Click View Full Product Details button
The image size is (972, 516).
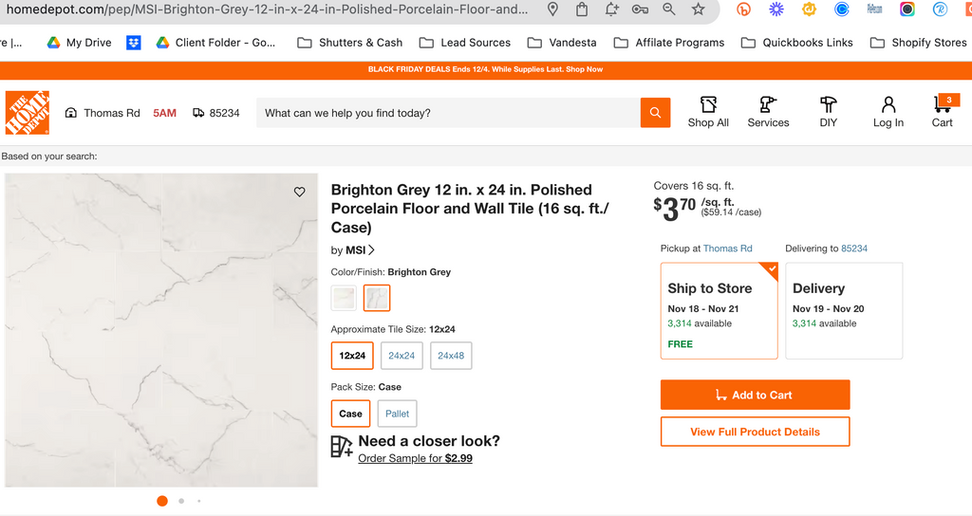(x=755, y=432)
